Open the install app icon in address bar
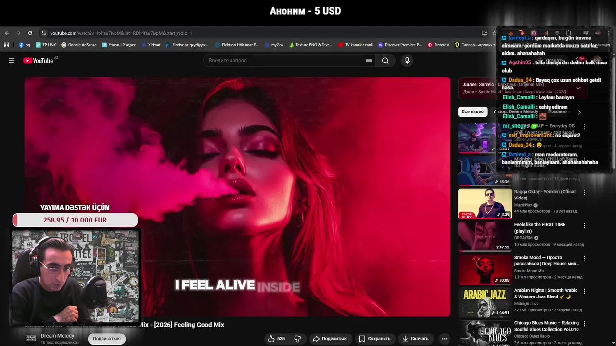Screen dimensions: 616x346 click(484, 33)
